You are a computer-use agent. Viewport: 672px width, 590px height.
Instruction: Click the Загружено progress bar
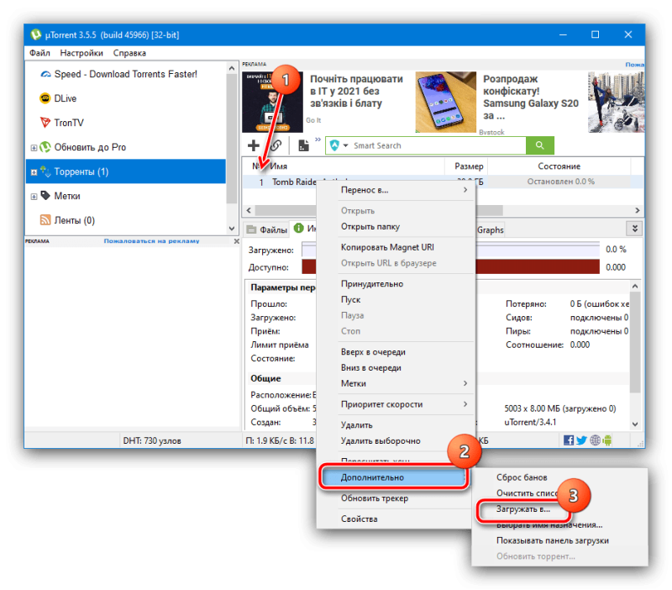[x=450, y=249]
